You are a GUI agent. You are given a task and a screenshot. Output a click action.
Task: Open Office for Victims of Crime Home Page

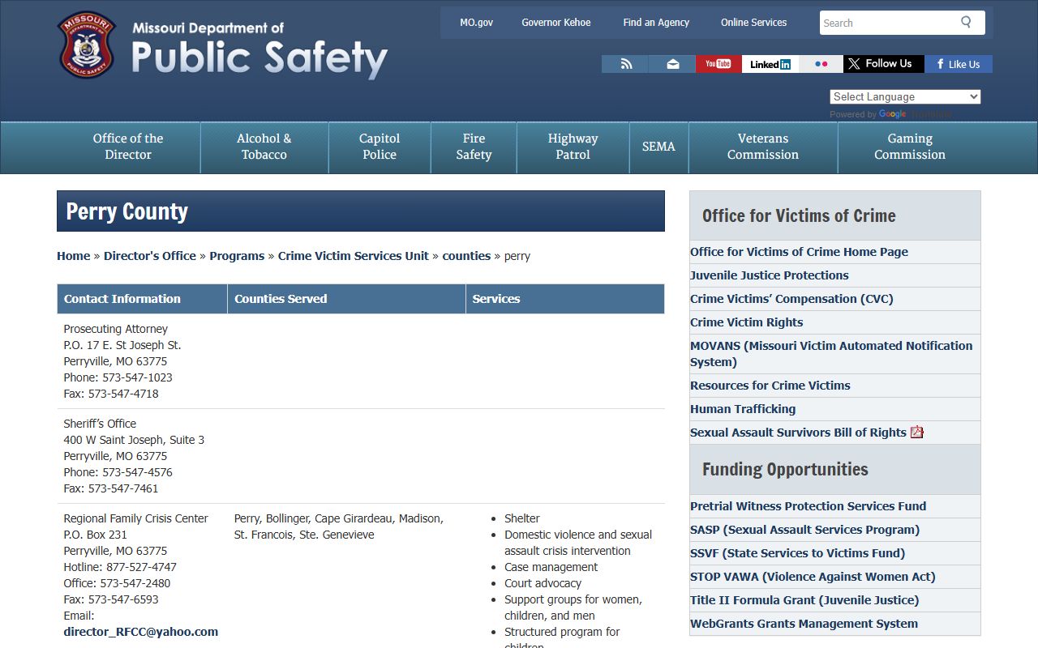[x=799, y=252]
